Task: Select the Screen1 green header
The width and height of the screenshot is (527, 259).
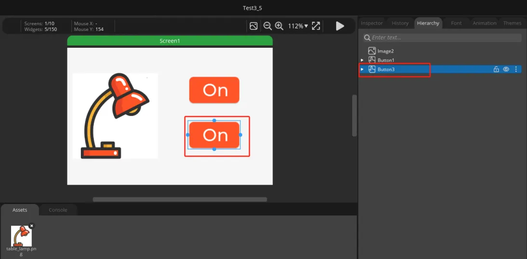Action: point(170,41)
